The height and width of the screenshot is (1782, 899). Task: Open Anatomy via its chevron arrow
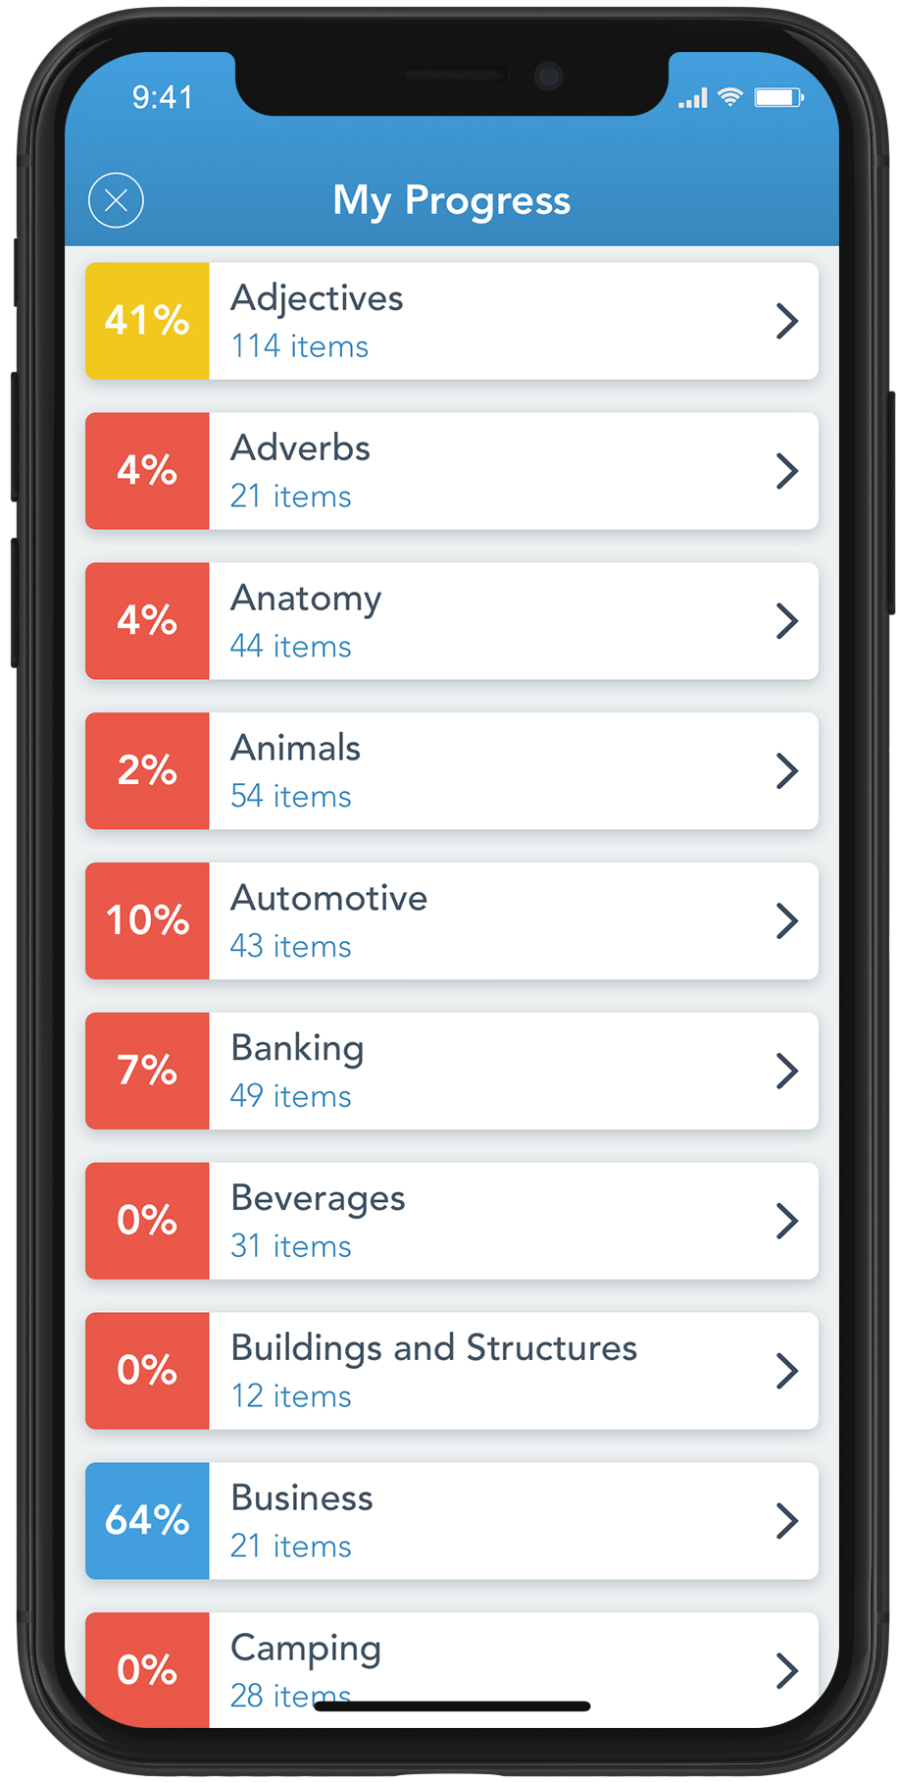click(x=786, y=621)
